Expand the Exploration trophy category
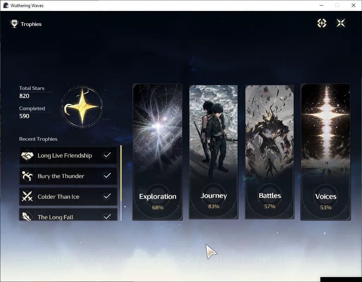 click(x=157, y=152)
